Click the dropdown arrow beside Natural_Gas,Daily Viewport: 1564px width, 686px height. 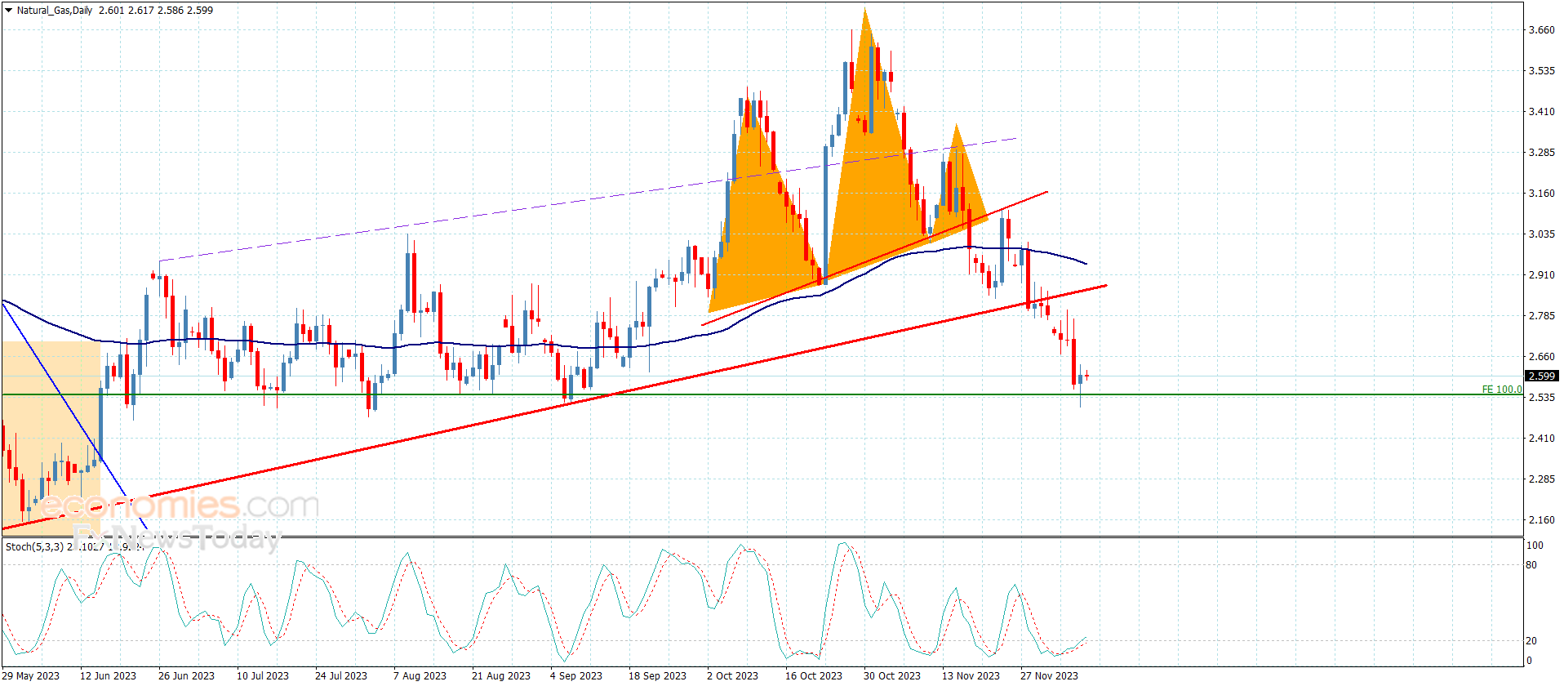point(8,11)
